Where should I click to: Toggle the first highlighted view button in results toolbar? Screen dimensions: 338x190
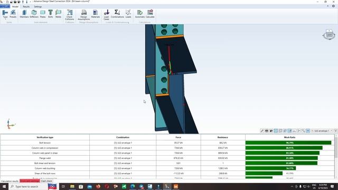click(276, 131)
